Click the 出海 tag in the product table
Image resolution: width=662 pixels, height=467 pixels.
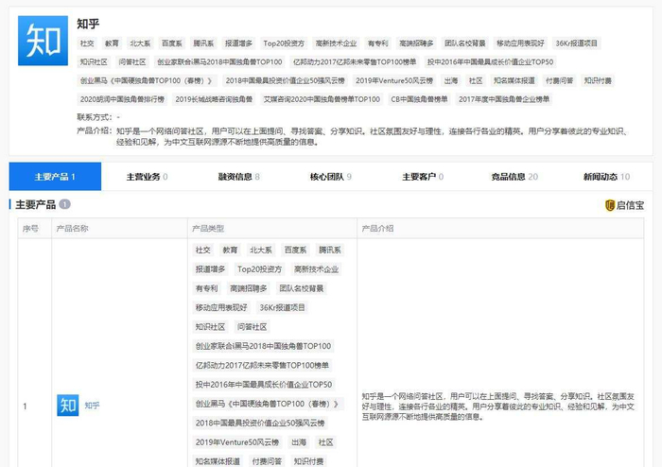coord(299,442)
